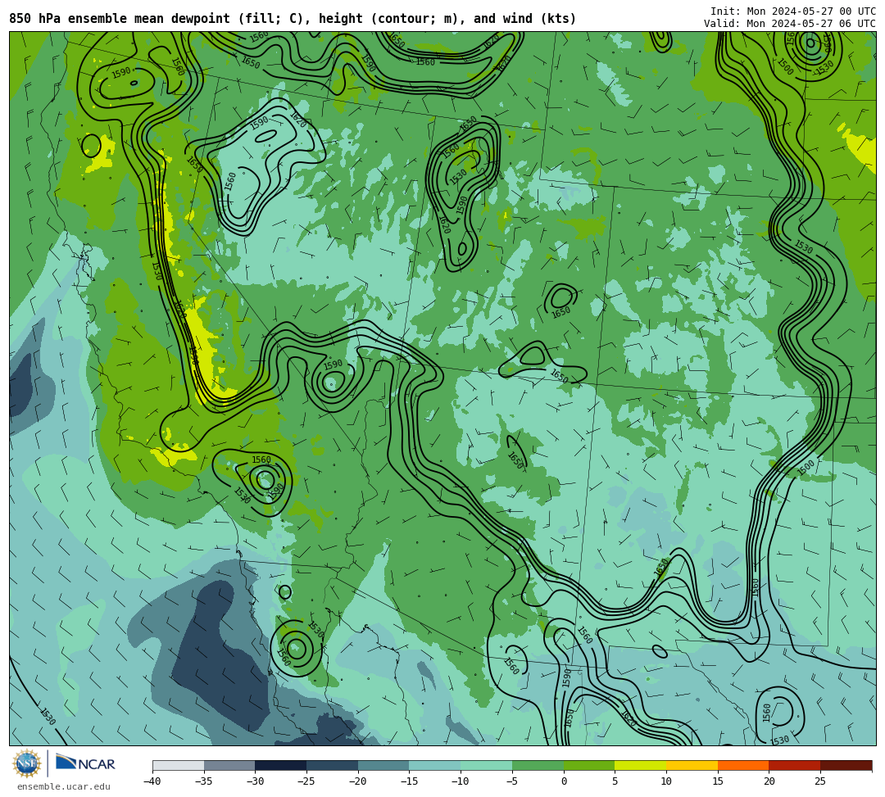The width and height of the screenshot is (885, 797).
Task: Click the map title text
Action: [293, 19]
